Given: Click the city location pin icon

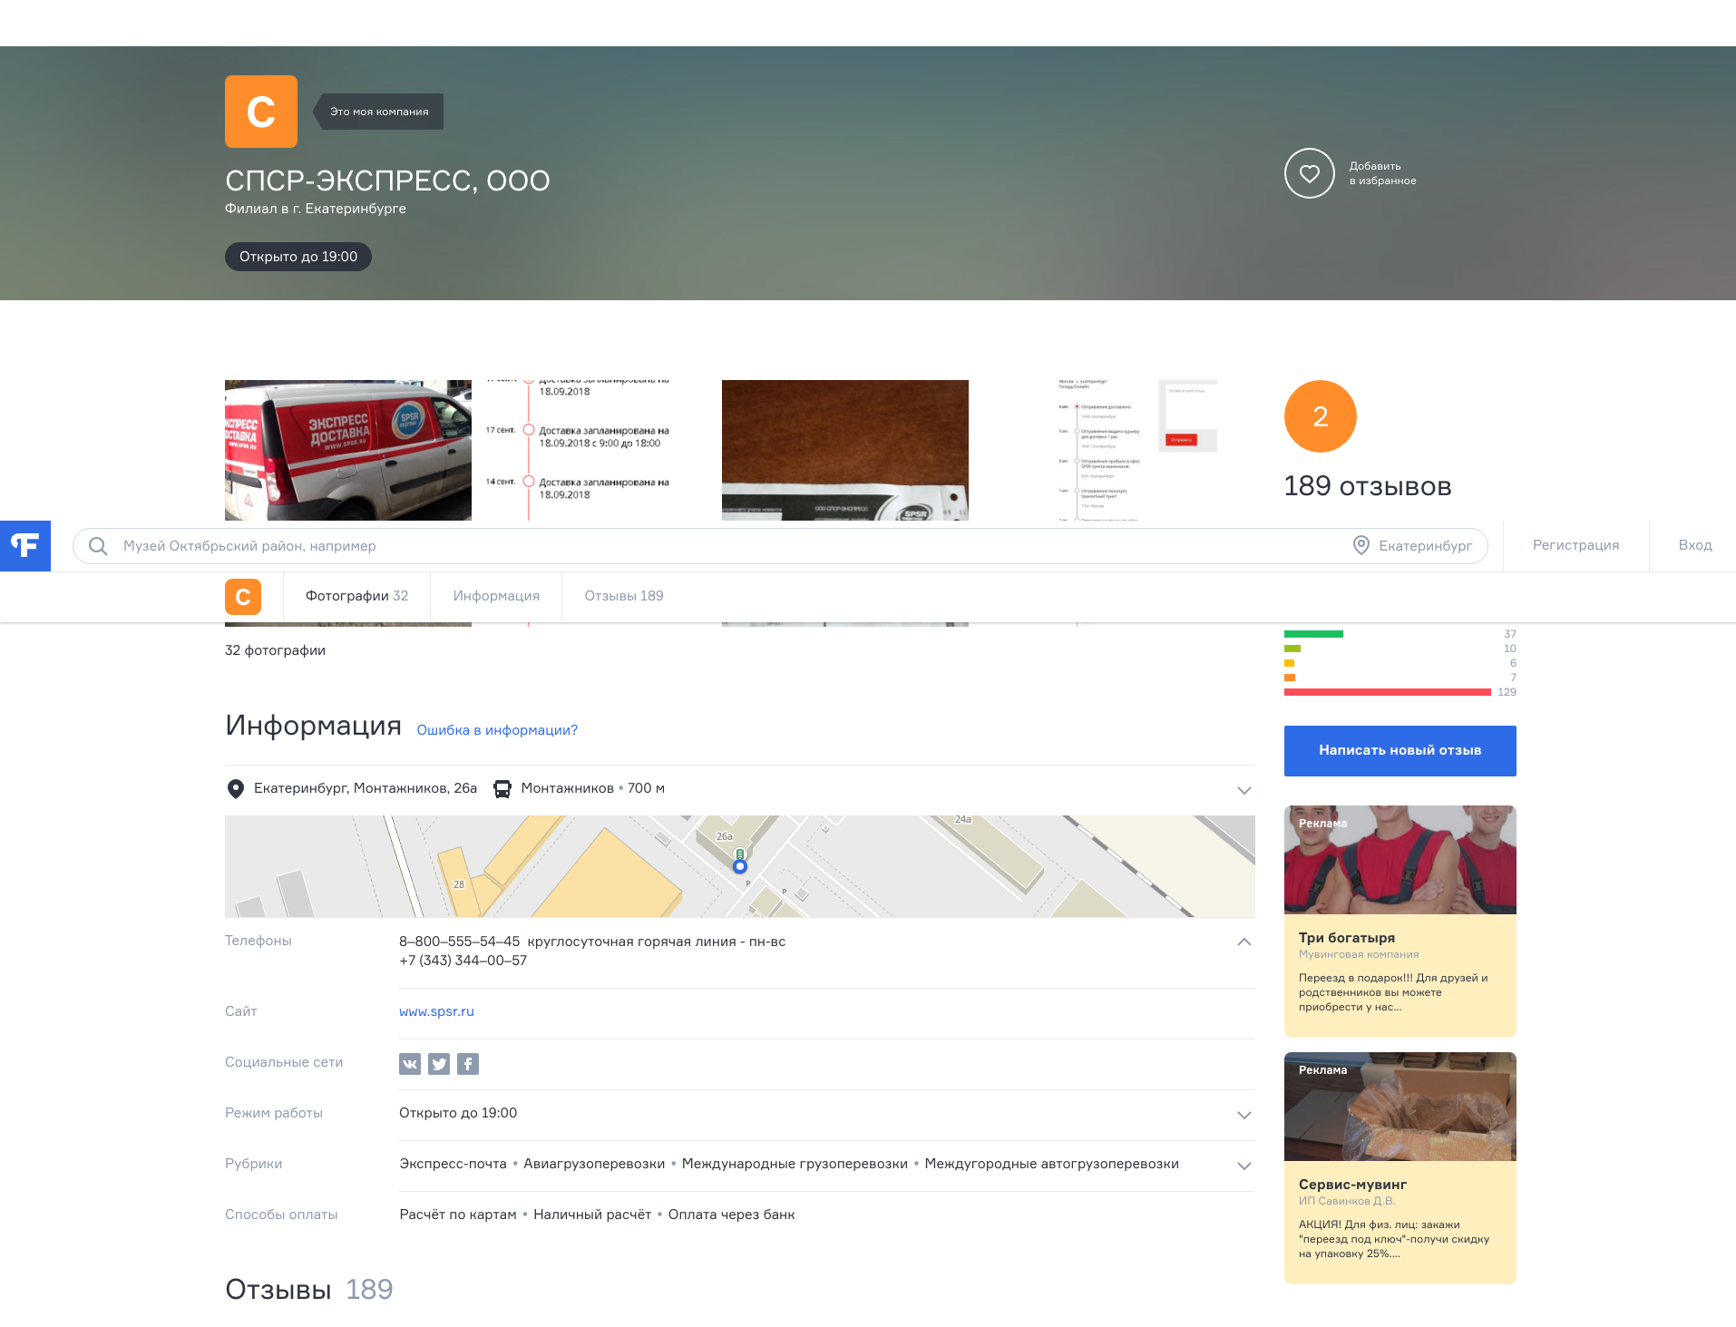Looking at the screenshot, I should pos(1361,545).
